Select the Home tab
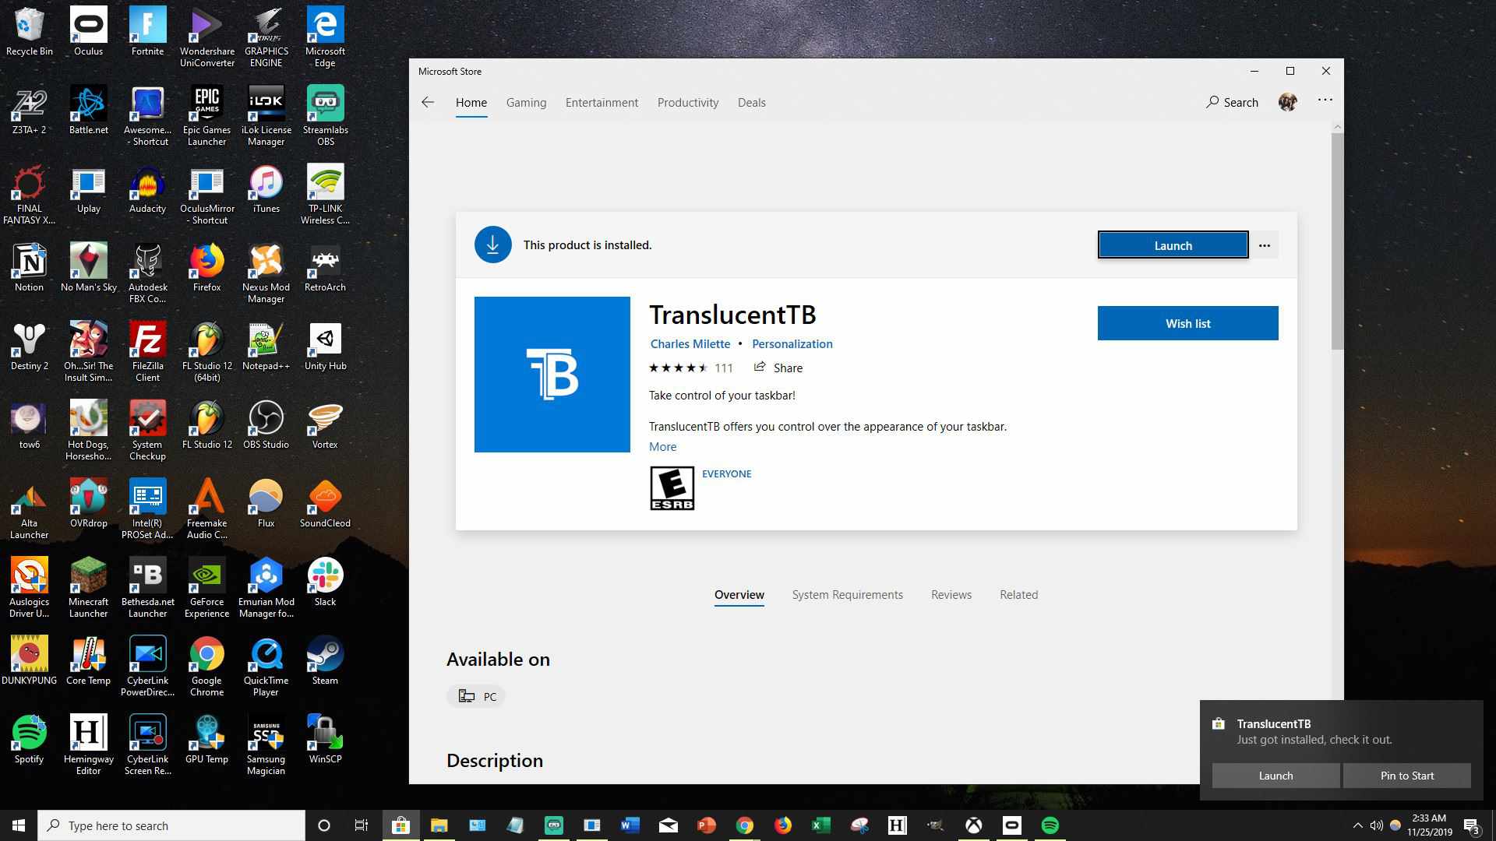Screen dimensions: 1496x841 pos(471,102)
